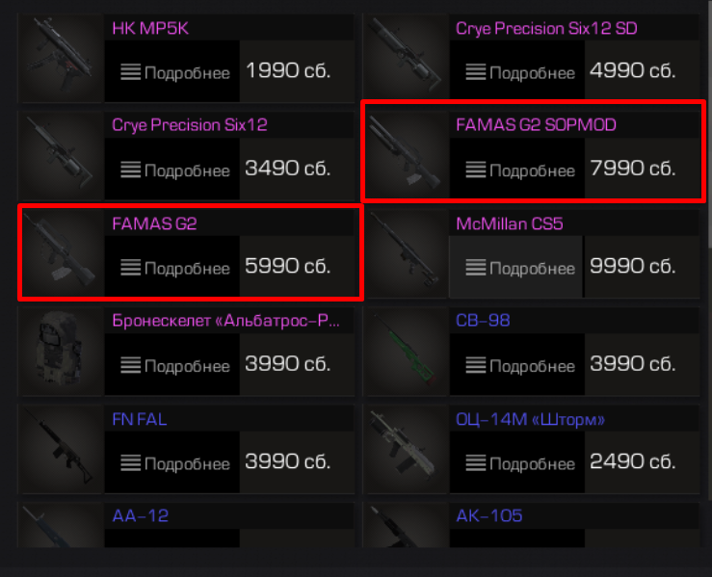712x577 pixels.
Task: Open the FN FAL title link
Action: pyautogui.click(x=140, y=419)
